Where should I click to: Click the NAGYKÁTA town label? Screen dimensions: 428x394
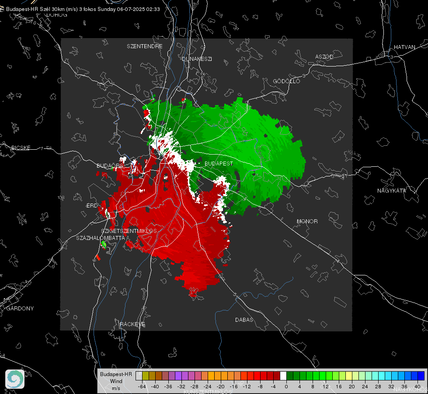pyautogui.click(x=392, y=190)
